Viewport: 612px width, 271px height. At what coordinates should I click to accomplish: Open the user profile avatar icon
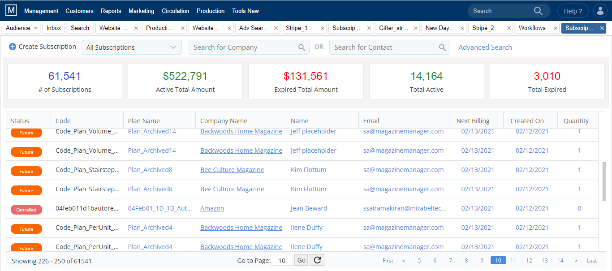point(600,11)
